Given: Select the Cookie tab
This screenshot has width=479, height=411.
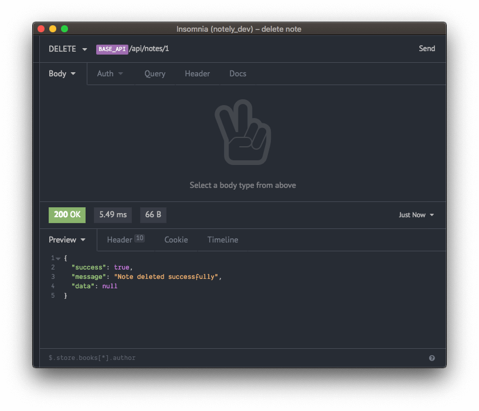Looking at the screenshot, I should tap(176, 240).
